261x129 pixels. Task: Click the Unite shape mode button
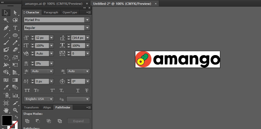27,121
